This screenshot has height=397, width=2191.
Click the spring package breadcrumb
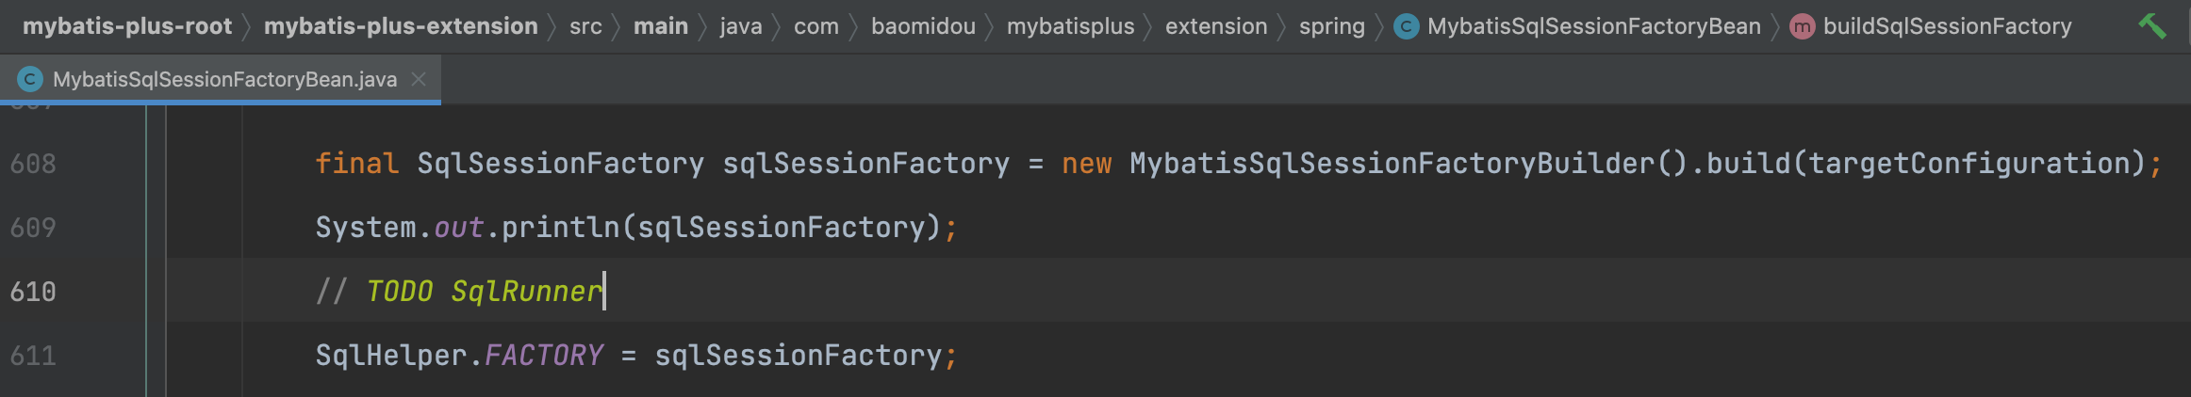1331,26
